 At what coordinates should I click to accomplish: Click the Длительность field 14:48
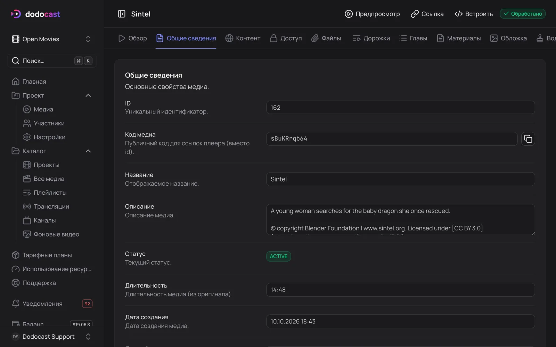tap(400, 290)
